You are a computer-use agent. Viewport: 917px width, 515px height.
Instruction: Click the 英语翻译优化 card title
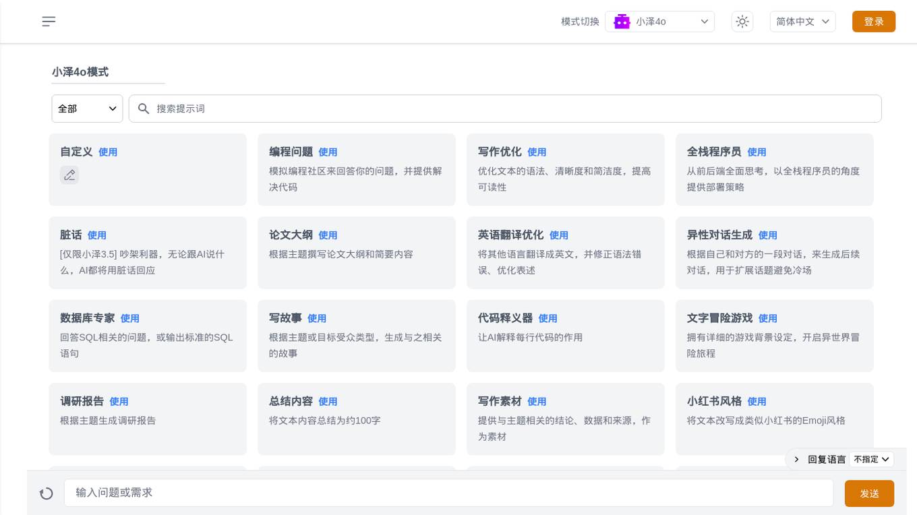point(510,235)
